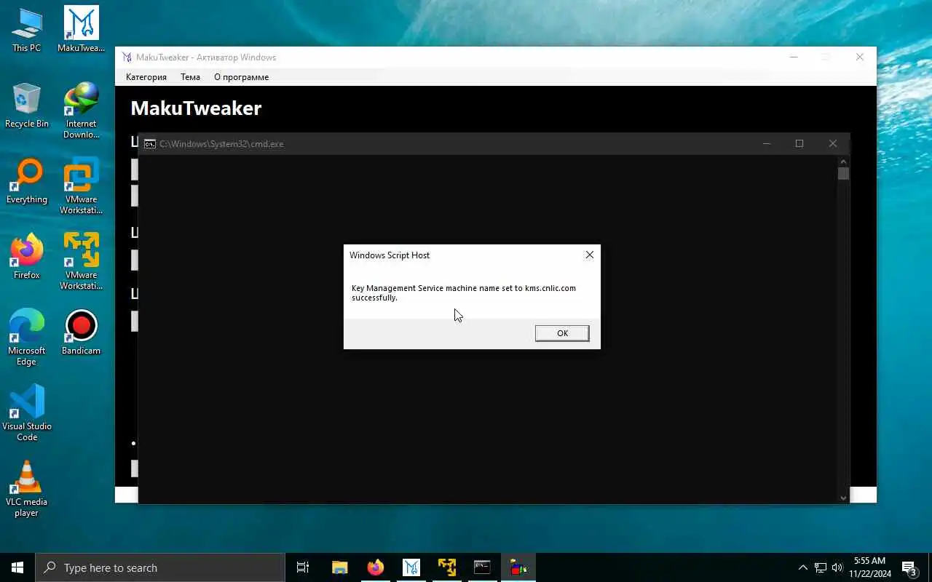The height and width of the screenshot is (582, 932).
Task: Select the Microsoft Edge desktop icon
Action: pos(27,338)
